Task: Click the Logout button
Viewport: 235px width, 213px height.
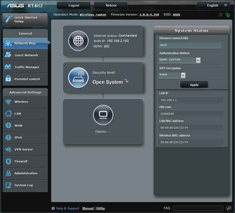Action: pyautogui.click(x=74, y=5)
